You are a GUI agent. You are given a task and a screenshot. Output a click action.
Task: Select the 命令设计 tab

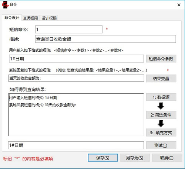[x=12, y=18]
